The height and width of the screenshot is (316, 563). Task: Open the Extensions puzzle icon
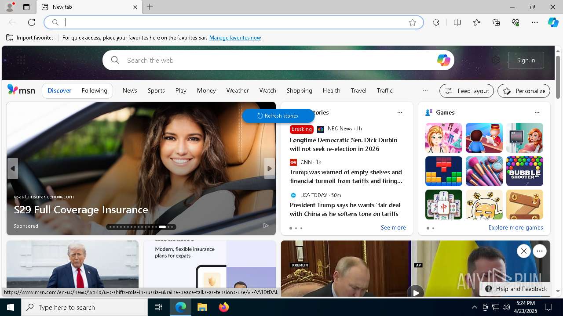pos(436,22)
